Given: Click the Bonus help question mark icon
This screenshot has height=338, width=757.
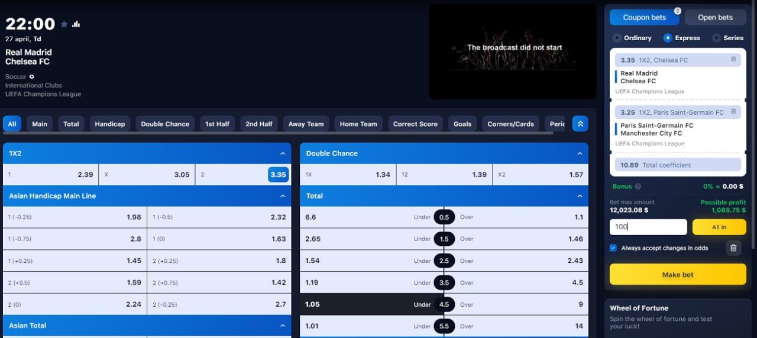Looking at the screenshot, I should (638, 187).
